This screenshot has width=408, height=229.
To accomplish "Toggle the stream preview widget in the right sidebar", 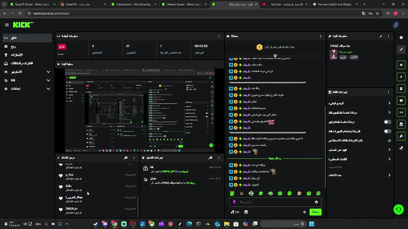I will (401, 65).
